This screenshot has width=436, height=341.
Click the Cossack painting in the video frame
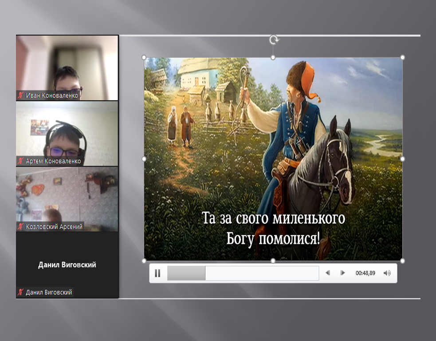[273, 159]
